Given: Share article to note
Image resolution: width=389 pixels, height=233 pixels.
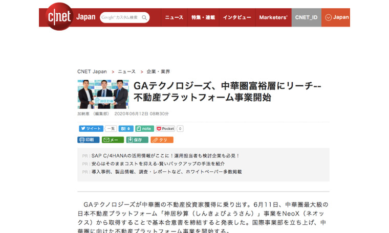Looking at the screenshot, I should pos(144,129).
